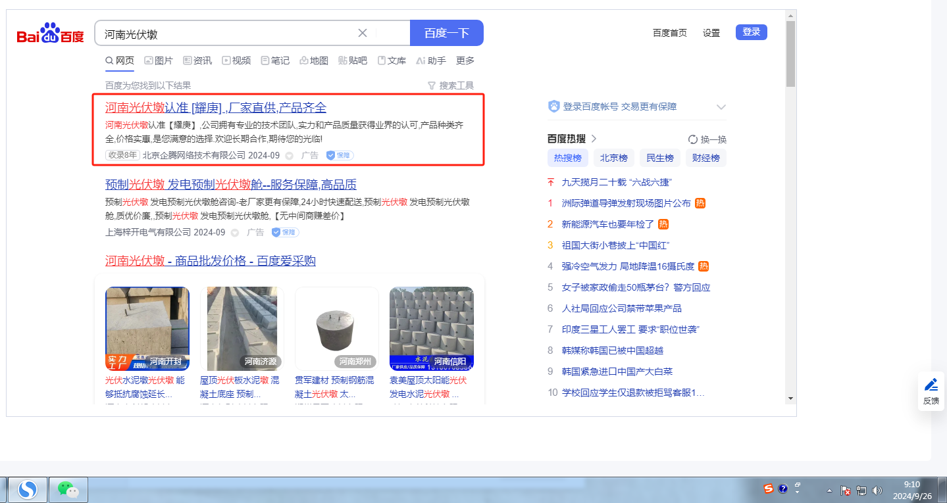Open the dropdown arrow beside 上海梓开 2024-09

point(235,232)
